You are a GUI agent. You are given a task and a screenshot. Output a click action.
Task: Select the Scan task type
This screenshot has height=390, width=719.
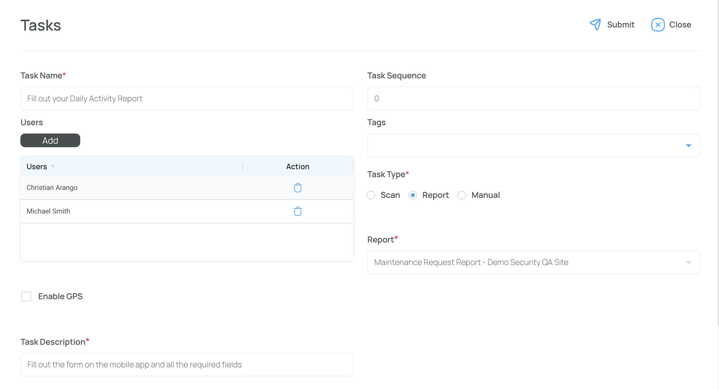click(371, 195)
